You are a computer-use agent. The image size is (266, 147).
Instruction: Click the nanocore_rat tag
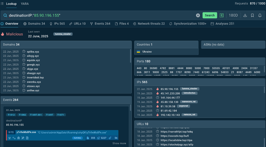tap(190, 101)
